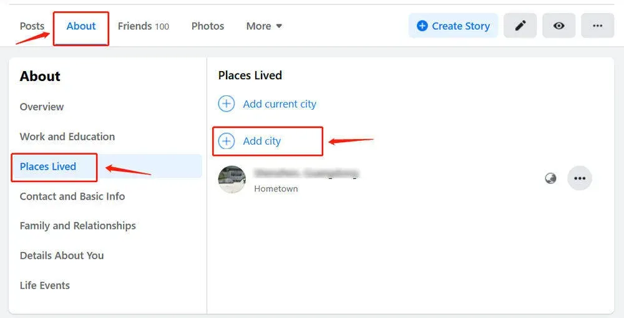Expand the More dropdown menu
Image resolution: width=624 pixels, height=318 pixels.
point(264,26)
